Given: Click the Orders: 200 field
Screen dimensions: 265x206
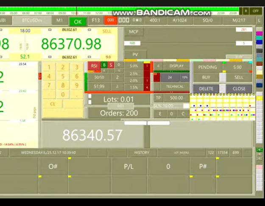Looking at the screenshot, I should coord(119,113).
